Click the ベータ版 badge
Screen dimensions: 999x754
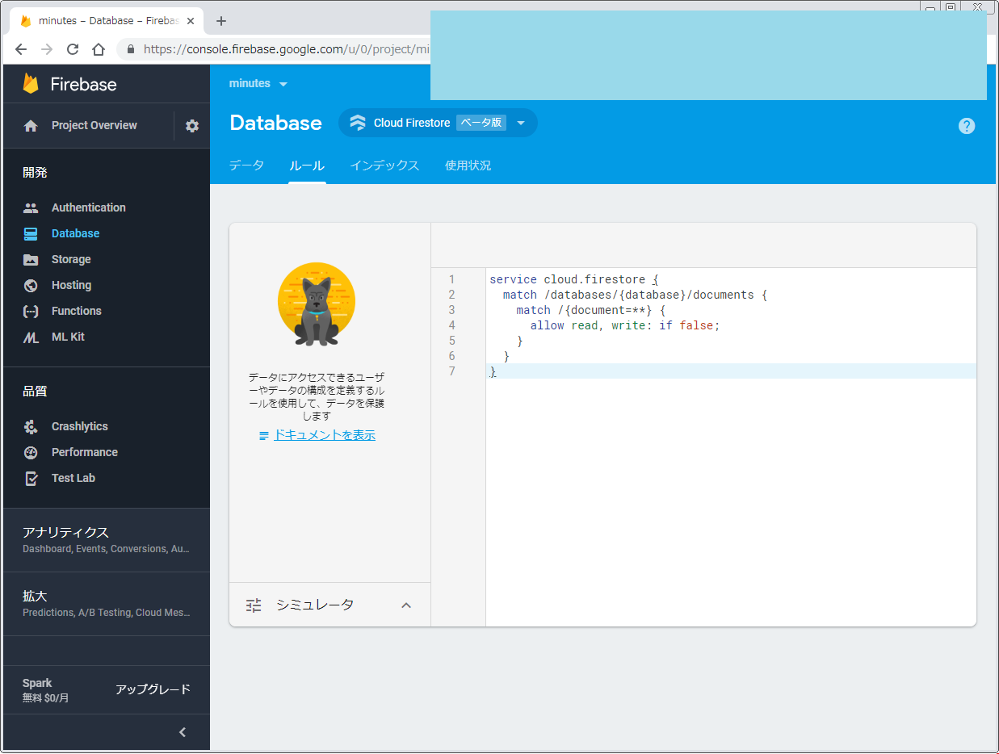(481, 123)
